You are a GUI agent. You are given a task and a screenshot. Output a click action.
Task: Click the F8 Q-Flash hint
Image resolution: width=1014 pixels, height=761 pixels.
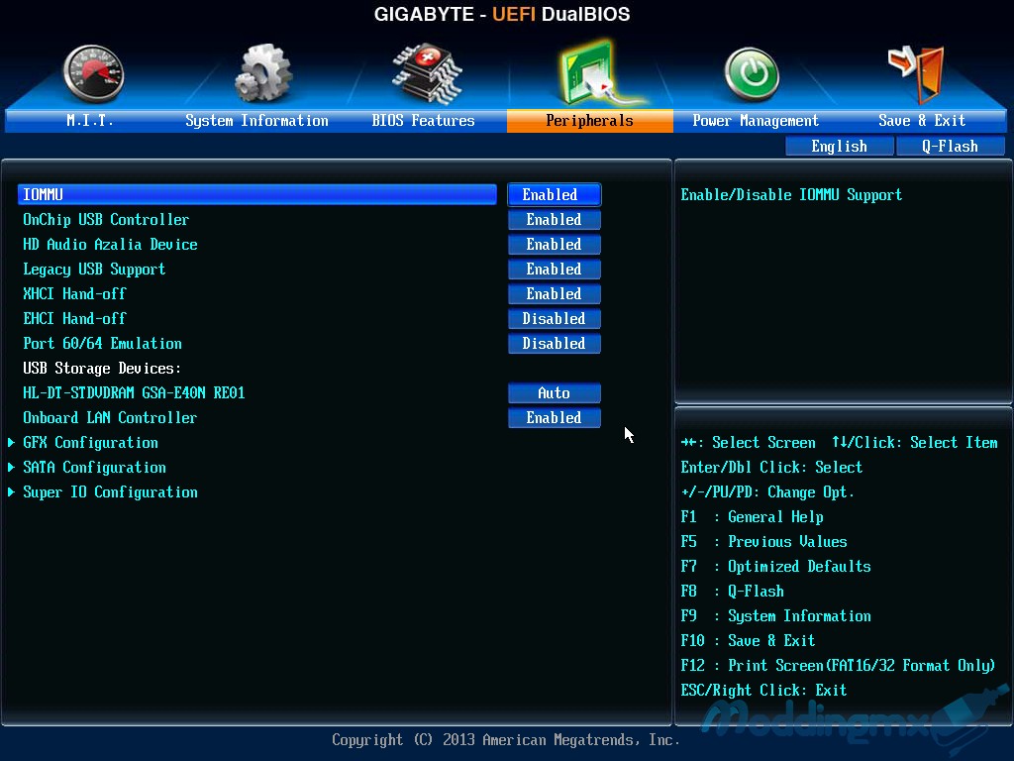(x=732, y=591)
